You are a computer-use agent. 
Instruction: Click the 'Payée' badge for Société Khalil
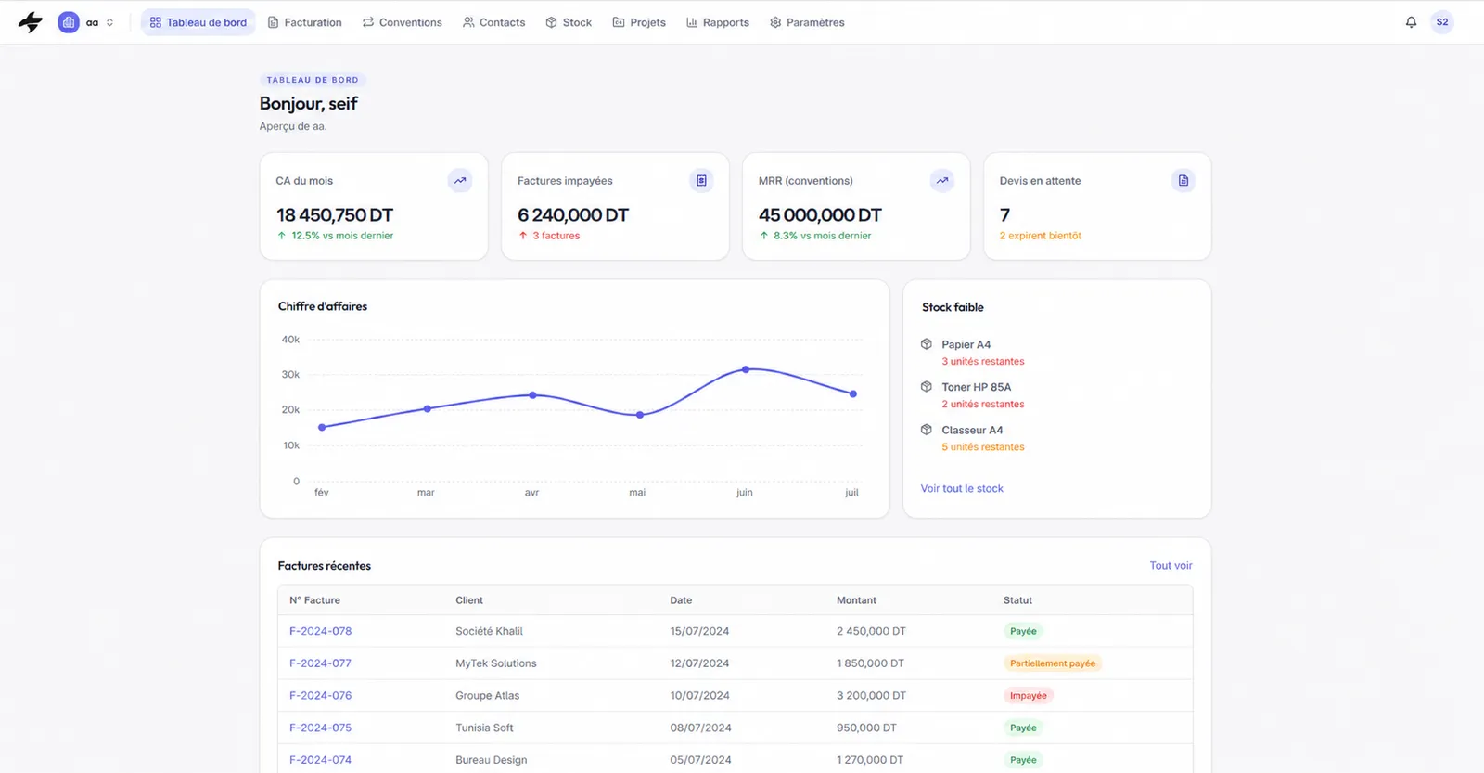(1023, 631)
